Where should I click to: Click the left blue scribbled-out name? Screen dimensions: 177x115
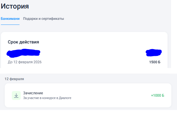coord(23,53)
